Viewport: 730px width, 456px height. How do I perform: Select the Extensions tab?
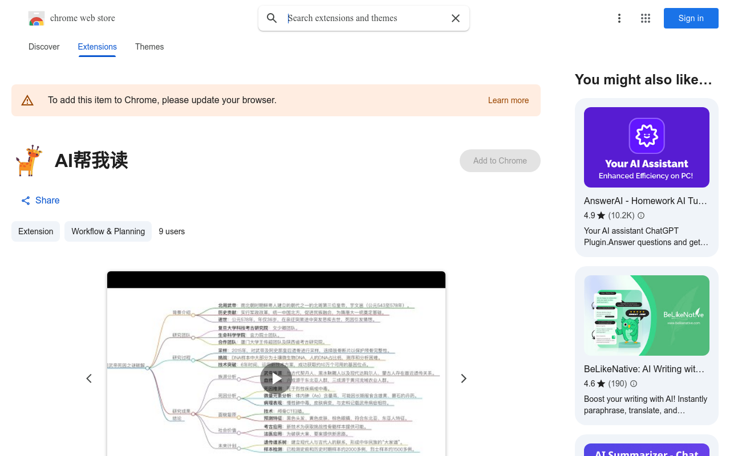[x=97, y=47]
